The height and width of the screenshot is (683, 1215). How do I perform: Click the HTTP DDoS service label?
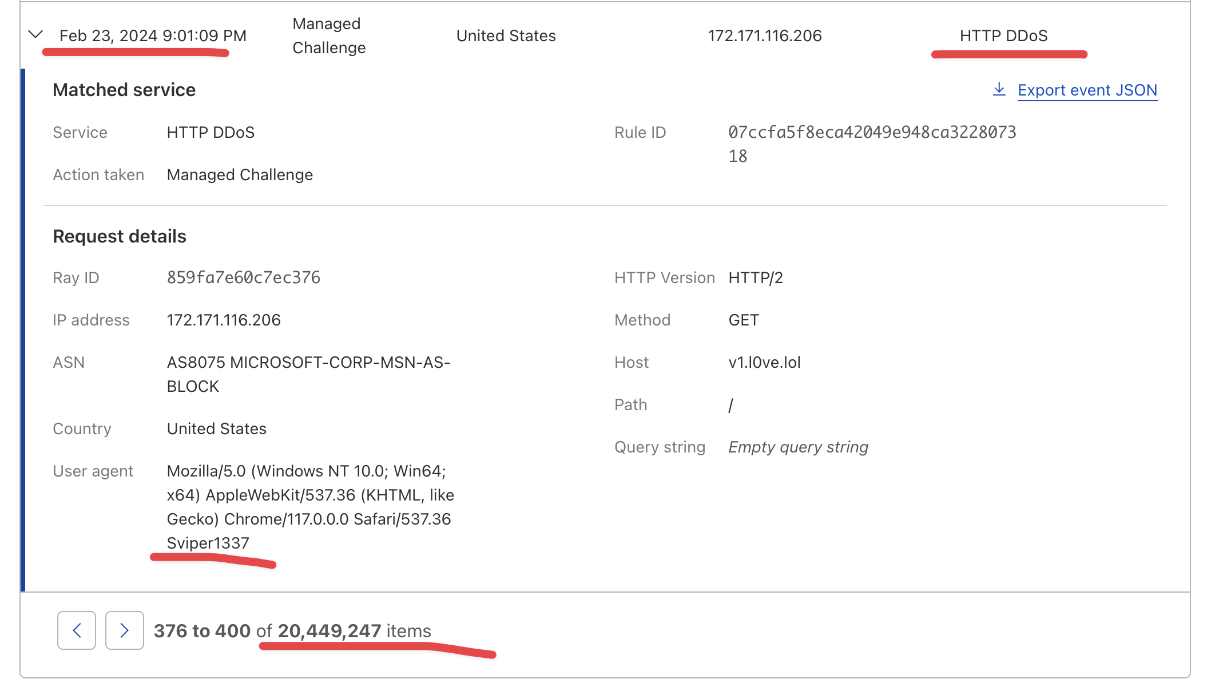[210, 132]
